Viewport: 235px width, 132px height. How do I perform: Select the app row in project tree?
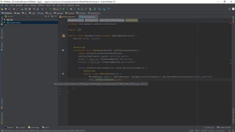pyautogui.click(x=31, y=19)
